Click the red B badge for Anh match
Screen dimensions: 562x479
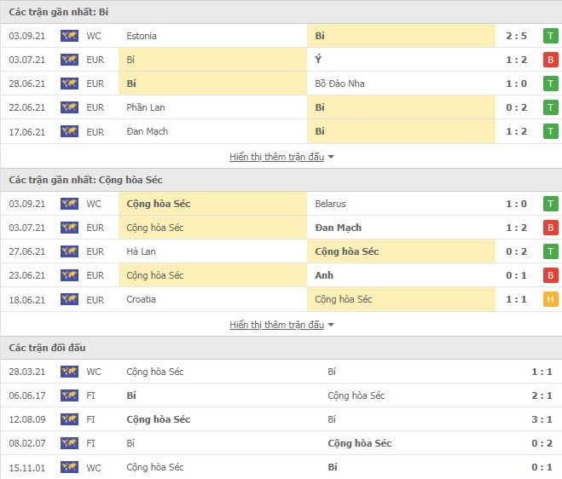point(551,275)
